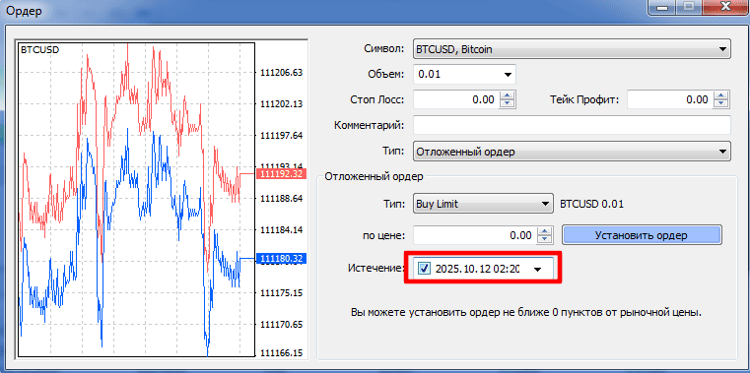Decrease Stop Loss with down arrow

point(508,104)
